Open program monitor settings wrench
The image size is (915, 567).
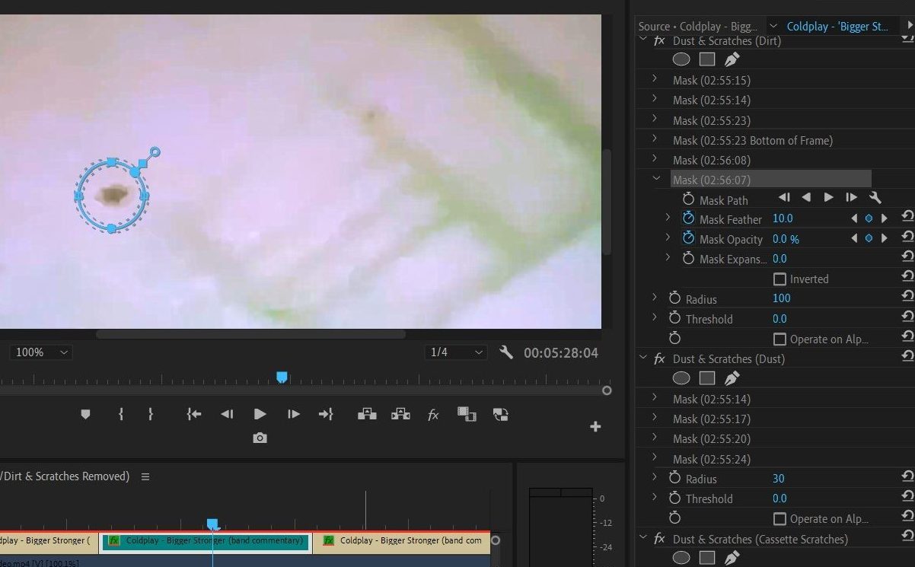(506, 352)
